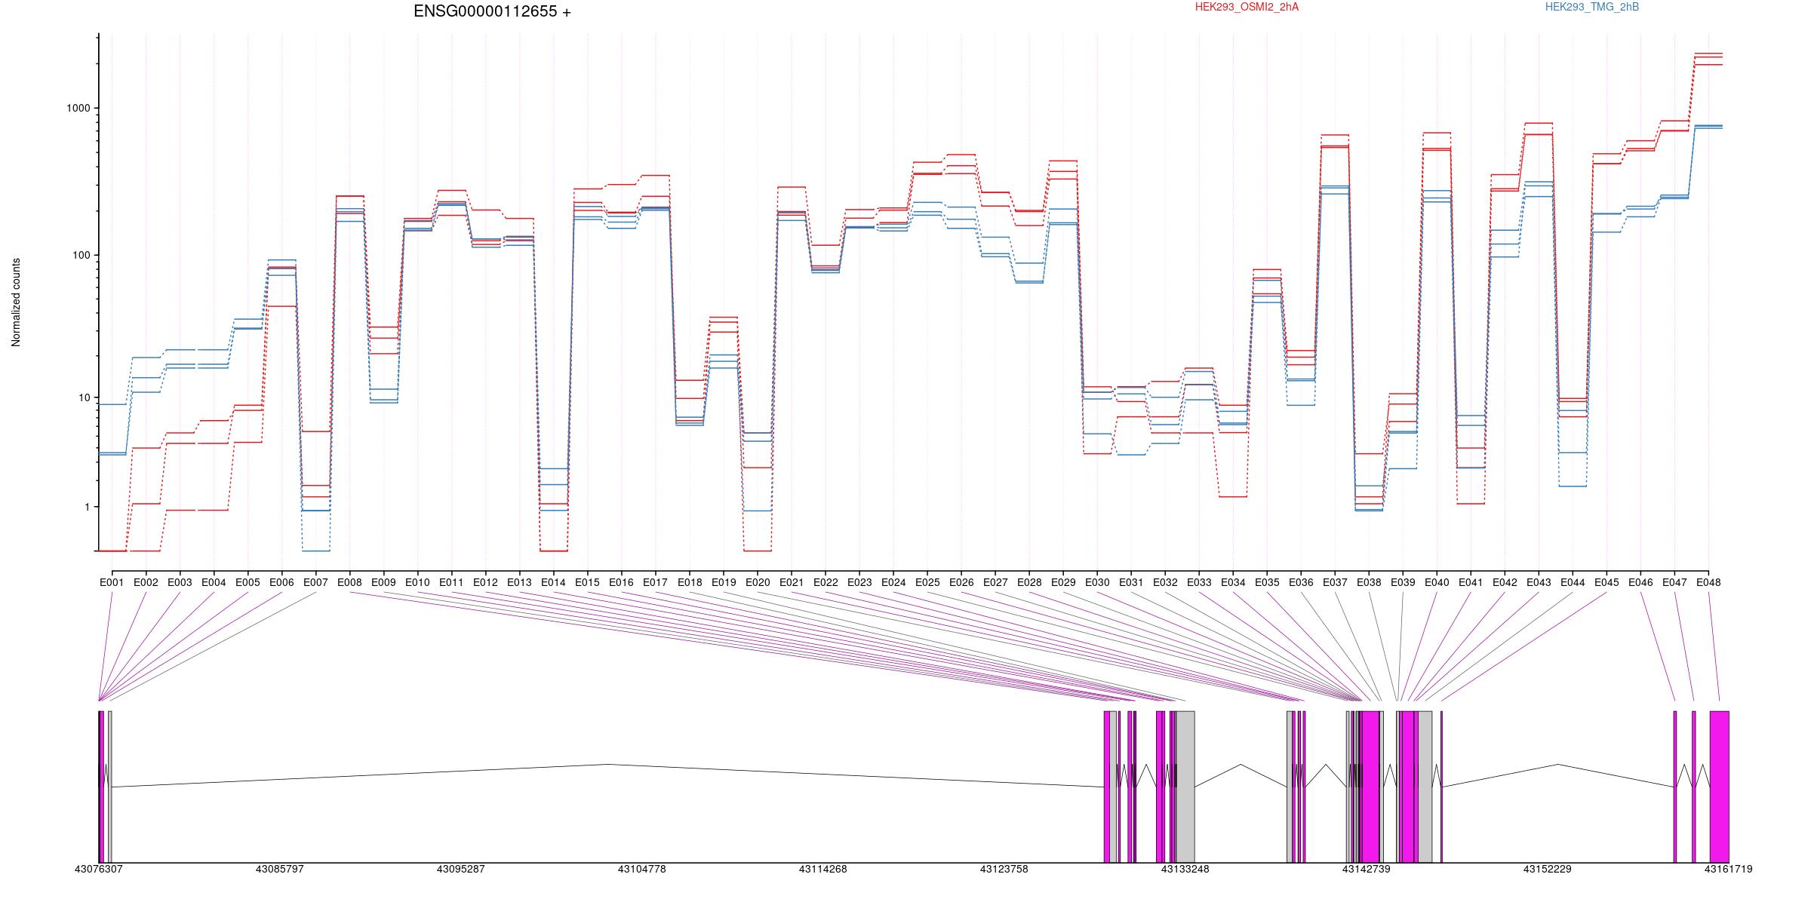Click exon label E001
This screenshot has height=905, width=1811.
112,582
